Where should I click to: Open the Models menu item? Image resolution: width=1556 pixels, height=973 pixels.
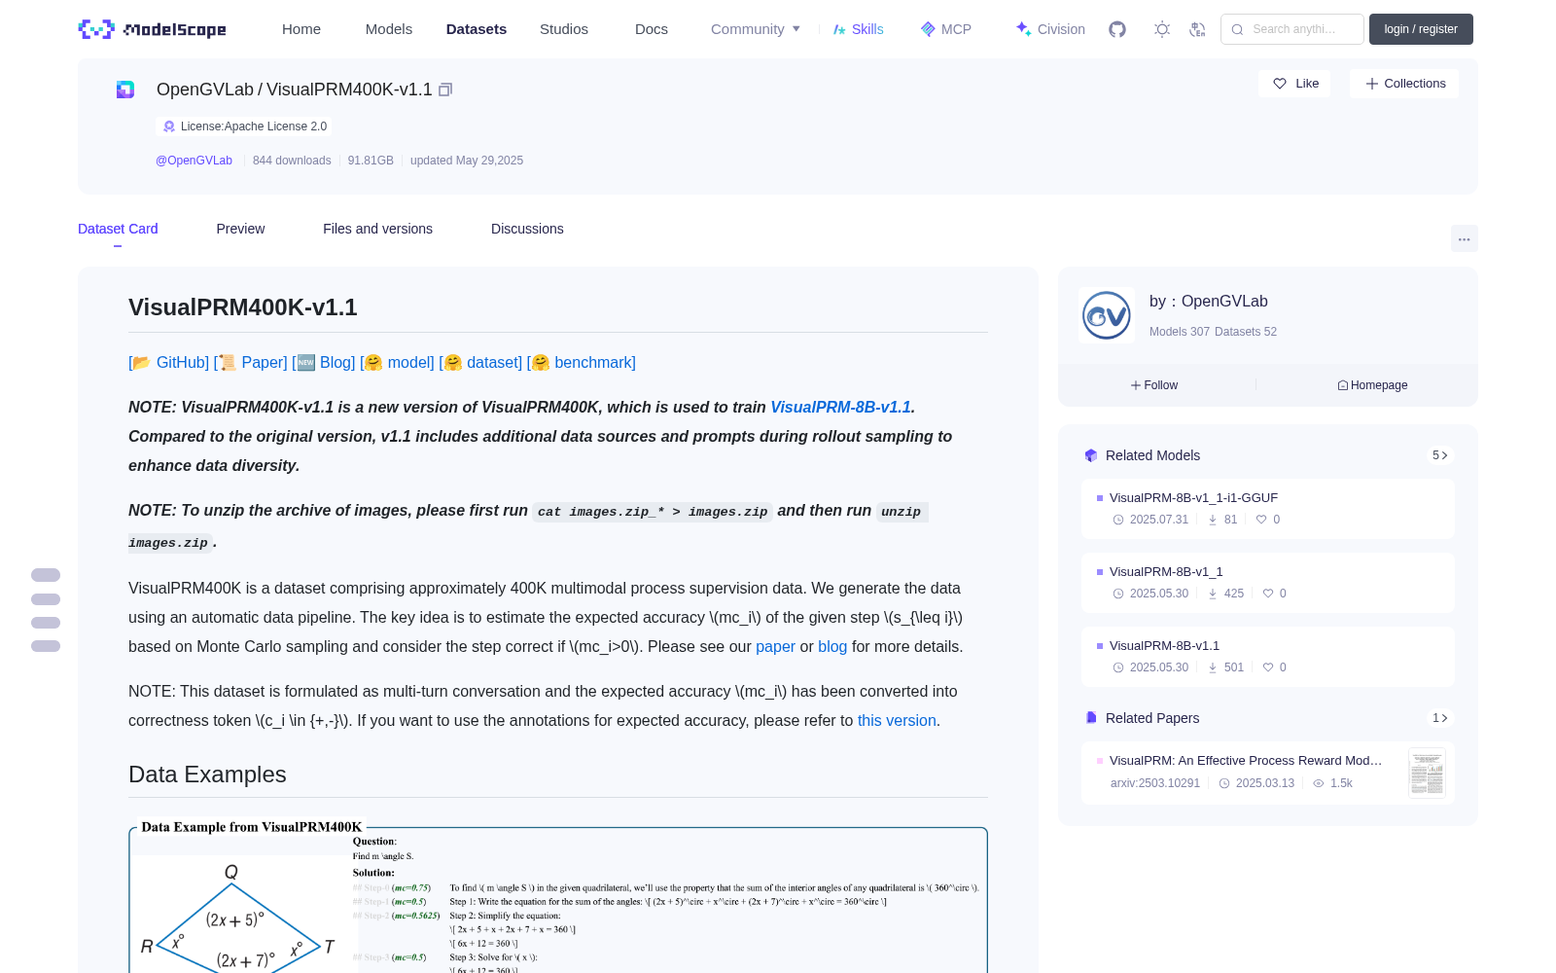[389, 29]
